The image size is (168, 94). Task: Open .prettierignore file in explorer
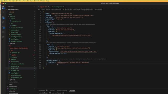pos(14,93)
